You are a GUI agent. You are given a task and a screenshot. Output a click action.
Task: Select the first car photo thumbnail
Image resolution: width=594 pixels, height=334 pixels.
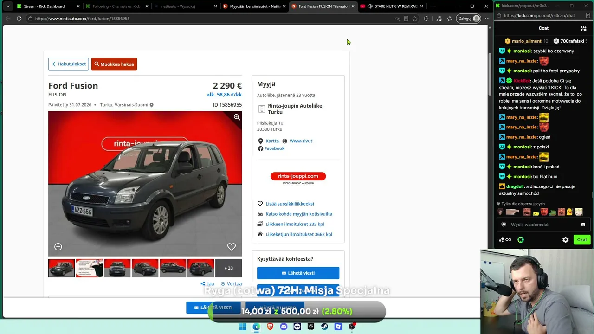point(61,268)
